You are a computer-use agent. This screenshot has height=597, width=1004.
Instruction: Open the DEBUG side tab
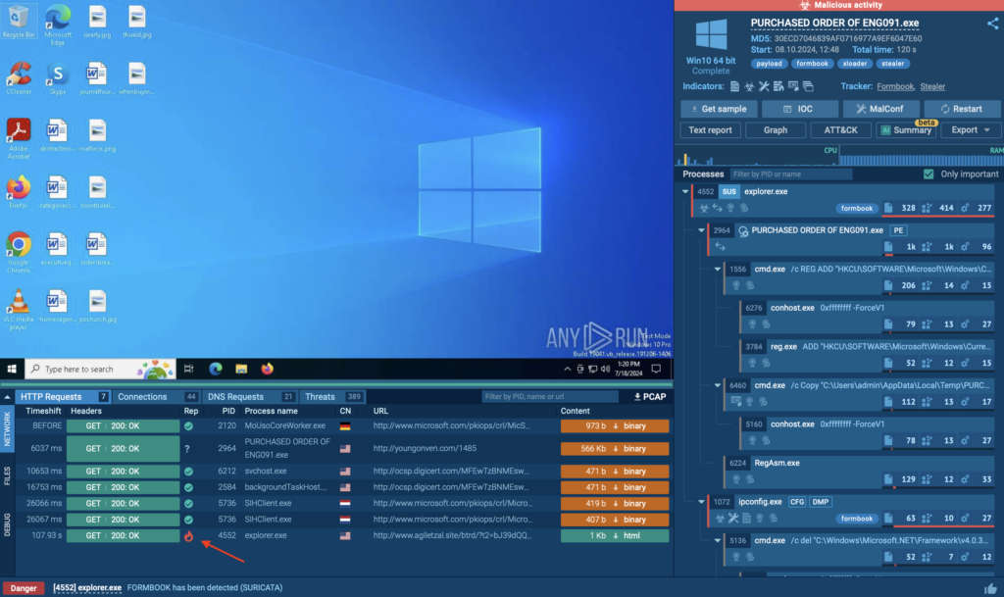pyautogui.click(x=7, y=524)
